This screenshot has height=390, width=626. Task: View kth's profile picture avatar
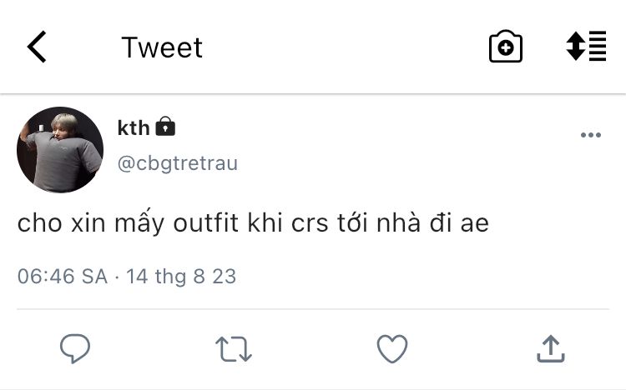coord(60,150)
